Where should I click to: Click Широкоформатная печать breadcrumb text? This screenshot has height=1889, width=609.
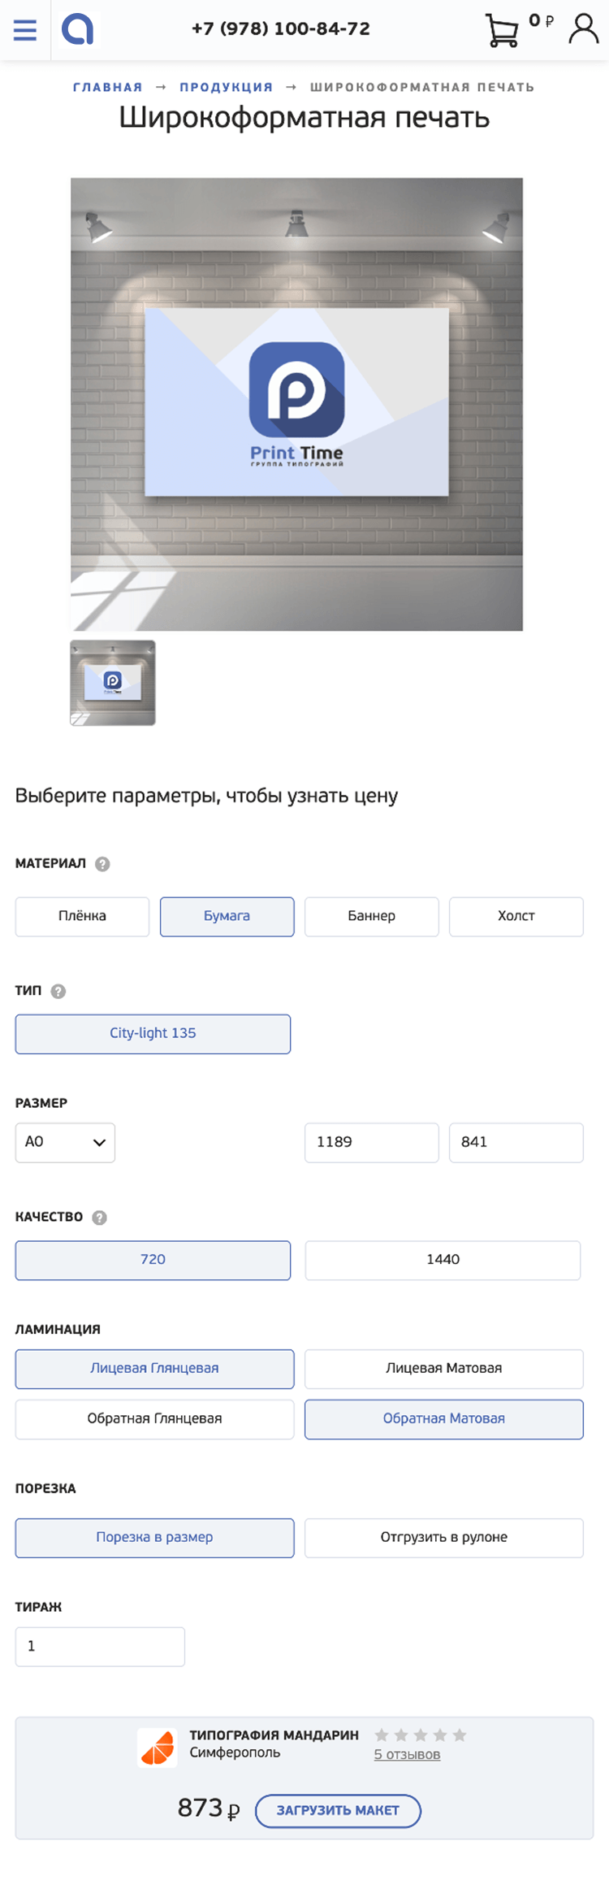[x=422, y=87]
